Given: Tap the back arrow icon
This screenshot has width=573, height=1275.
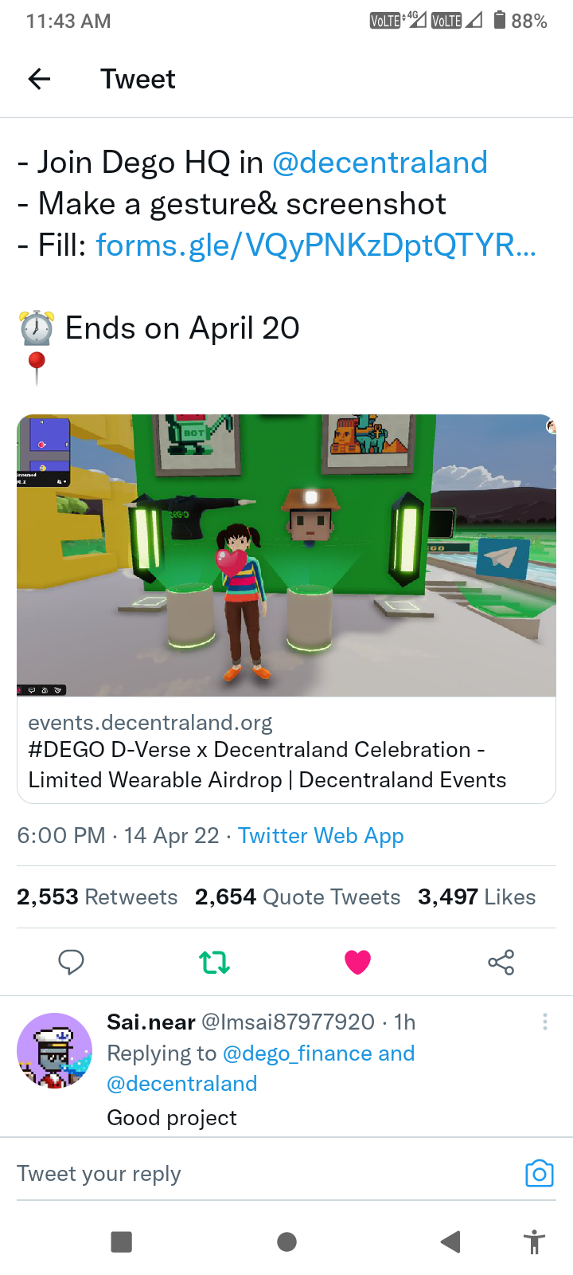Looking at the screenshot, I should (x=39, y=79).
